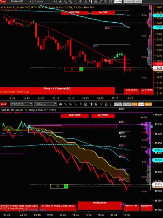Image resolution: width=163 pixels, height=218 pixels.
Task: Click the MOMENTUM box in Renko chart
Action: [100, 205]
